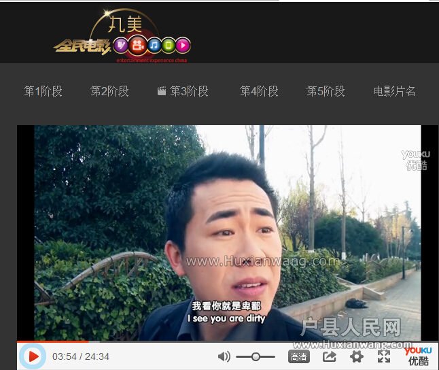Click the clapperboard icon beside 第3阶段

coord(162,91)
